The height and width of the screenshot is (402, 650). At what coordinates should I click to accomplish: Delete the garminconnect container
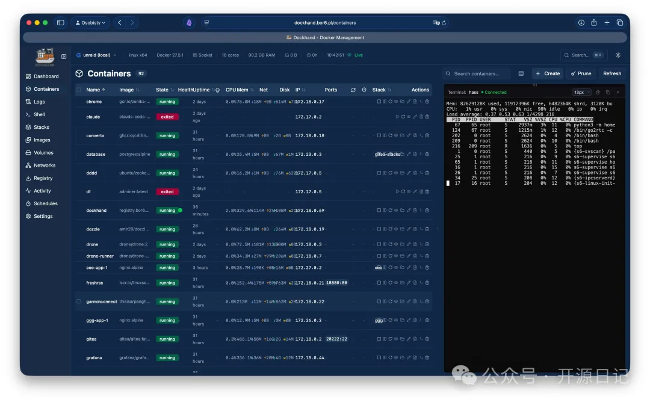click(x=427, y=301)
